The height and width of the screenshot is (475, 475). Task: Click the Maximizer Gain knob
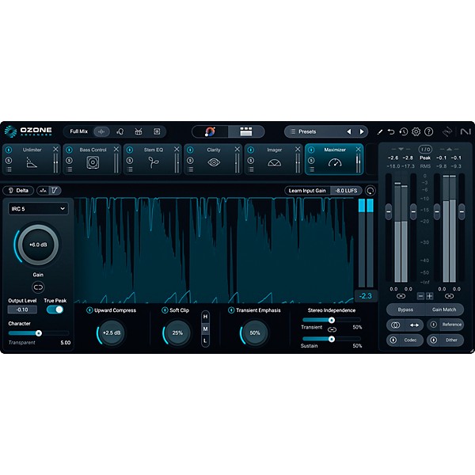point(38,245)
